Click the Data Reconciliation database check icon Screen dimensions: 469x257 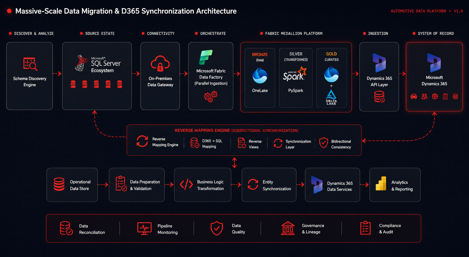[66, 228]
